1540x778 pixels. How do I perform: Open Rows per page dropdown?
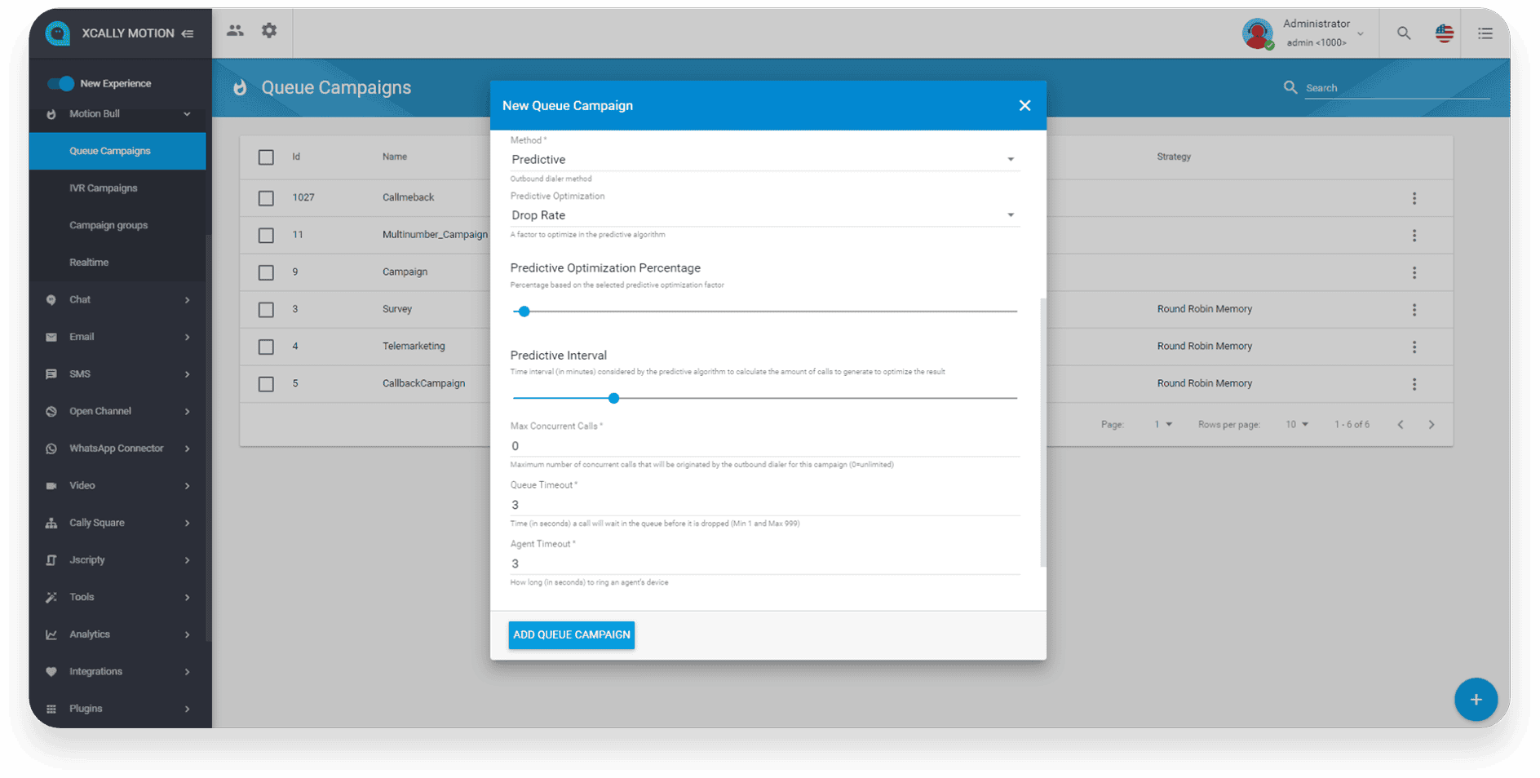tap(1297, 425)
